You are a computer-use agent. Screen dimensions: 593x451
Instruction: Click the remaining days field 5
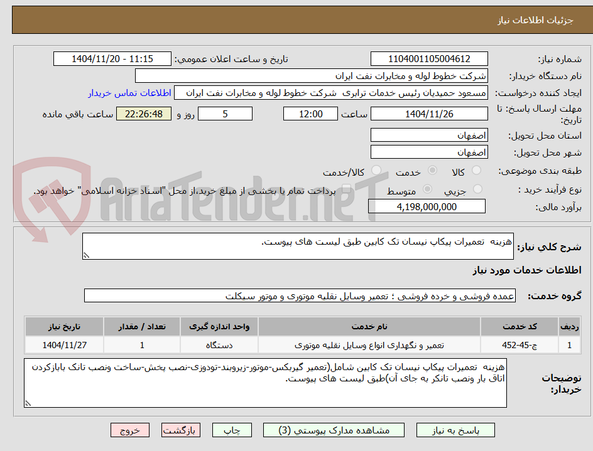click(x=225, y=114)
